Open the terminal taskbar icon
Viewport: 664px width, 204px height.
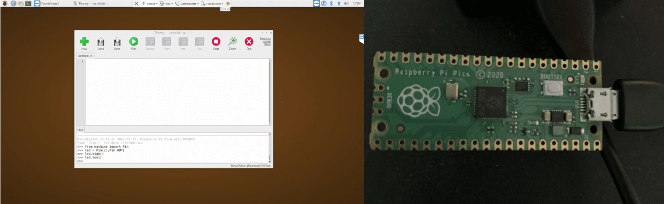(29, 3)
